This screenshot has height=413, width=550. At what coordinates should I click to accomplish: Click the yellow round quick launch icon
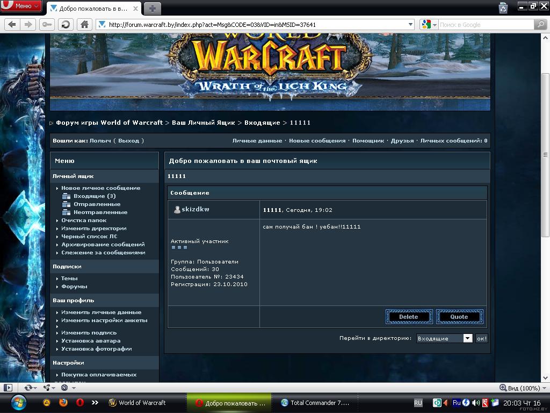(x=47, y=402)
